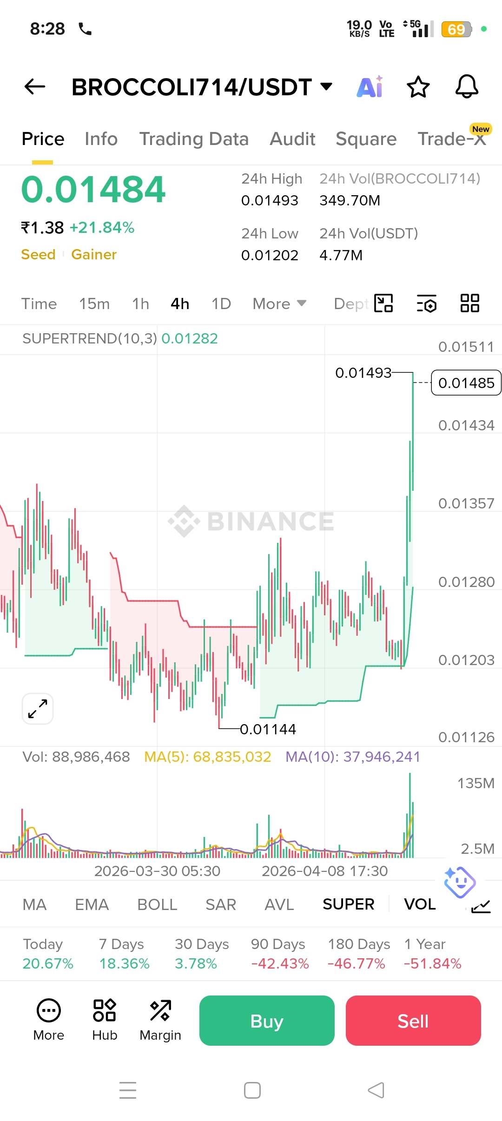This screenshot has width=502, height=1121.
Task: Toggle the SUPER indicator off
Action: 348,904
